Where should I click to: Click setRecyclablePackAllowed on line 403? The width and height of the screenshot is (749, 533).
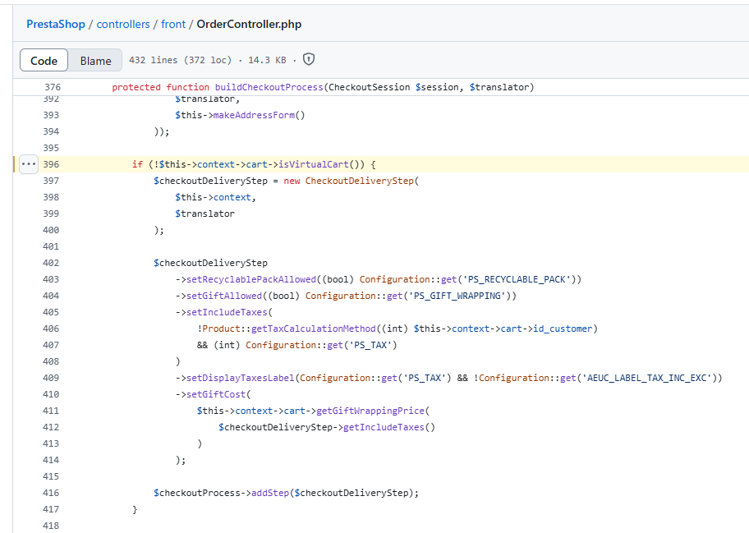pyautogui.click(x=251, y=279)
